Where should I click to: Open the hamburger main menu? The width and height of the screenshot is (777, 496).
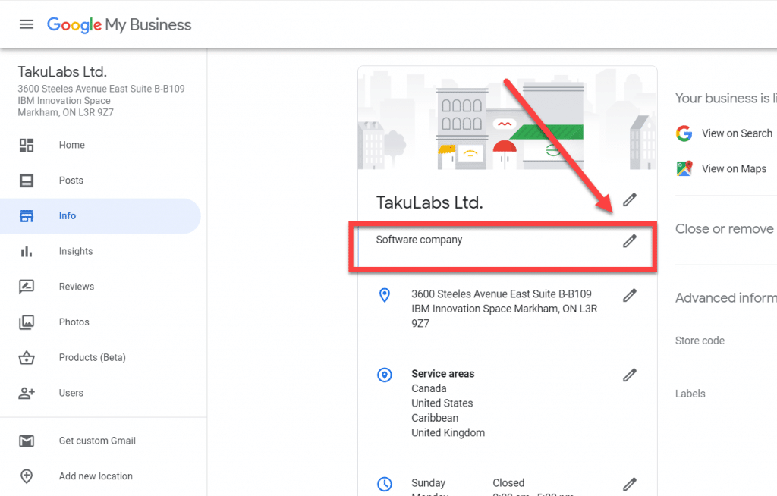(x=27, y=24)
